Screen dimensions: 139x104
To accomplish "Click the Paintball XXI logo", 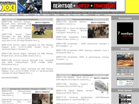I will point(8,6).
